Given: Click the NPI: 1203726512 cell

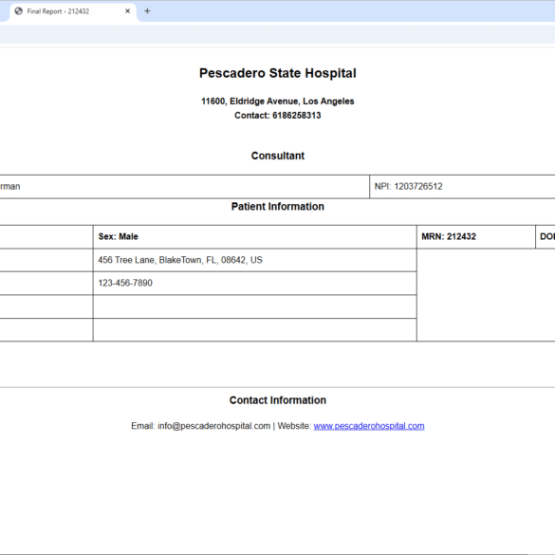Looking at the screenshot, I should click(462, 187).
